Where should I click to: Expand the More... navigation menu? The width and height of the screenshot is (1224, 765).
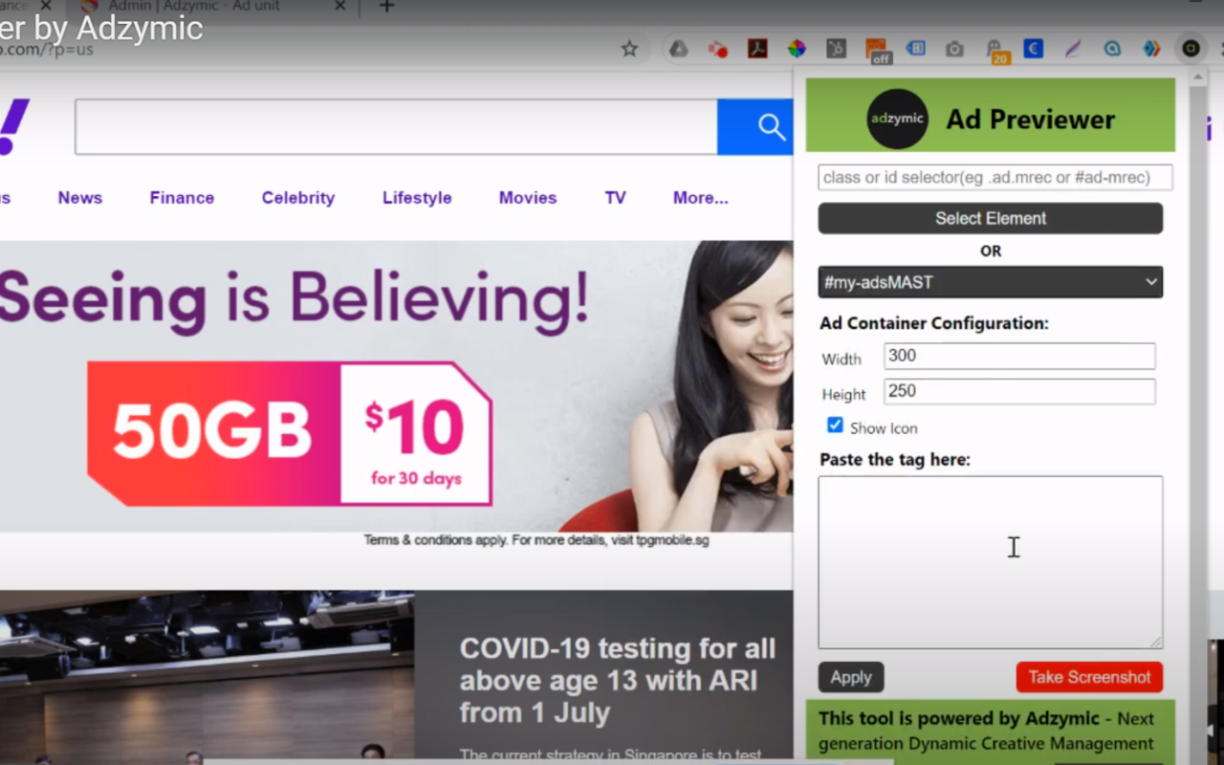[700, 198]
